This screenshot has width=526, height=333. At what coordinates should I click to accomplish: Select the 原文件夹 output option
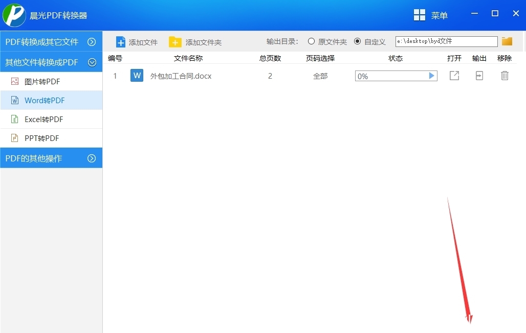click(x=311, y=41)
